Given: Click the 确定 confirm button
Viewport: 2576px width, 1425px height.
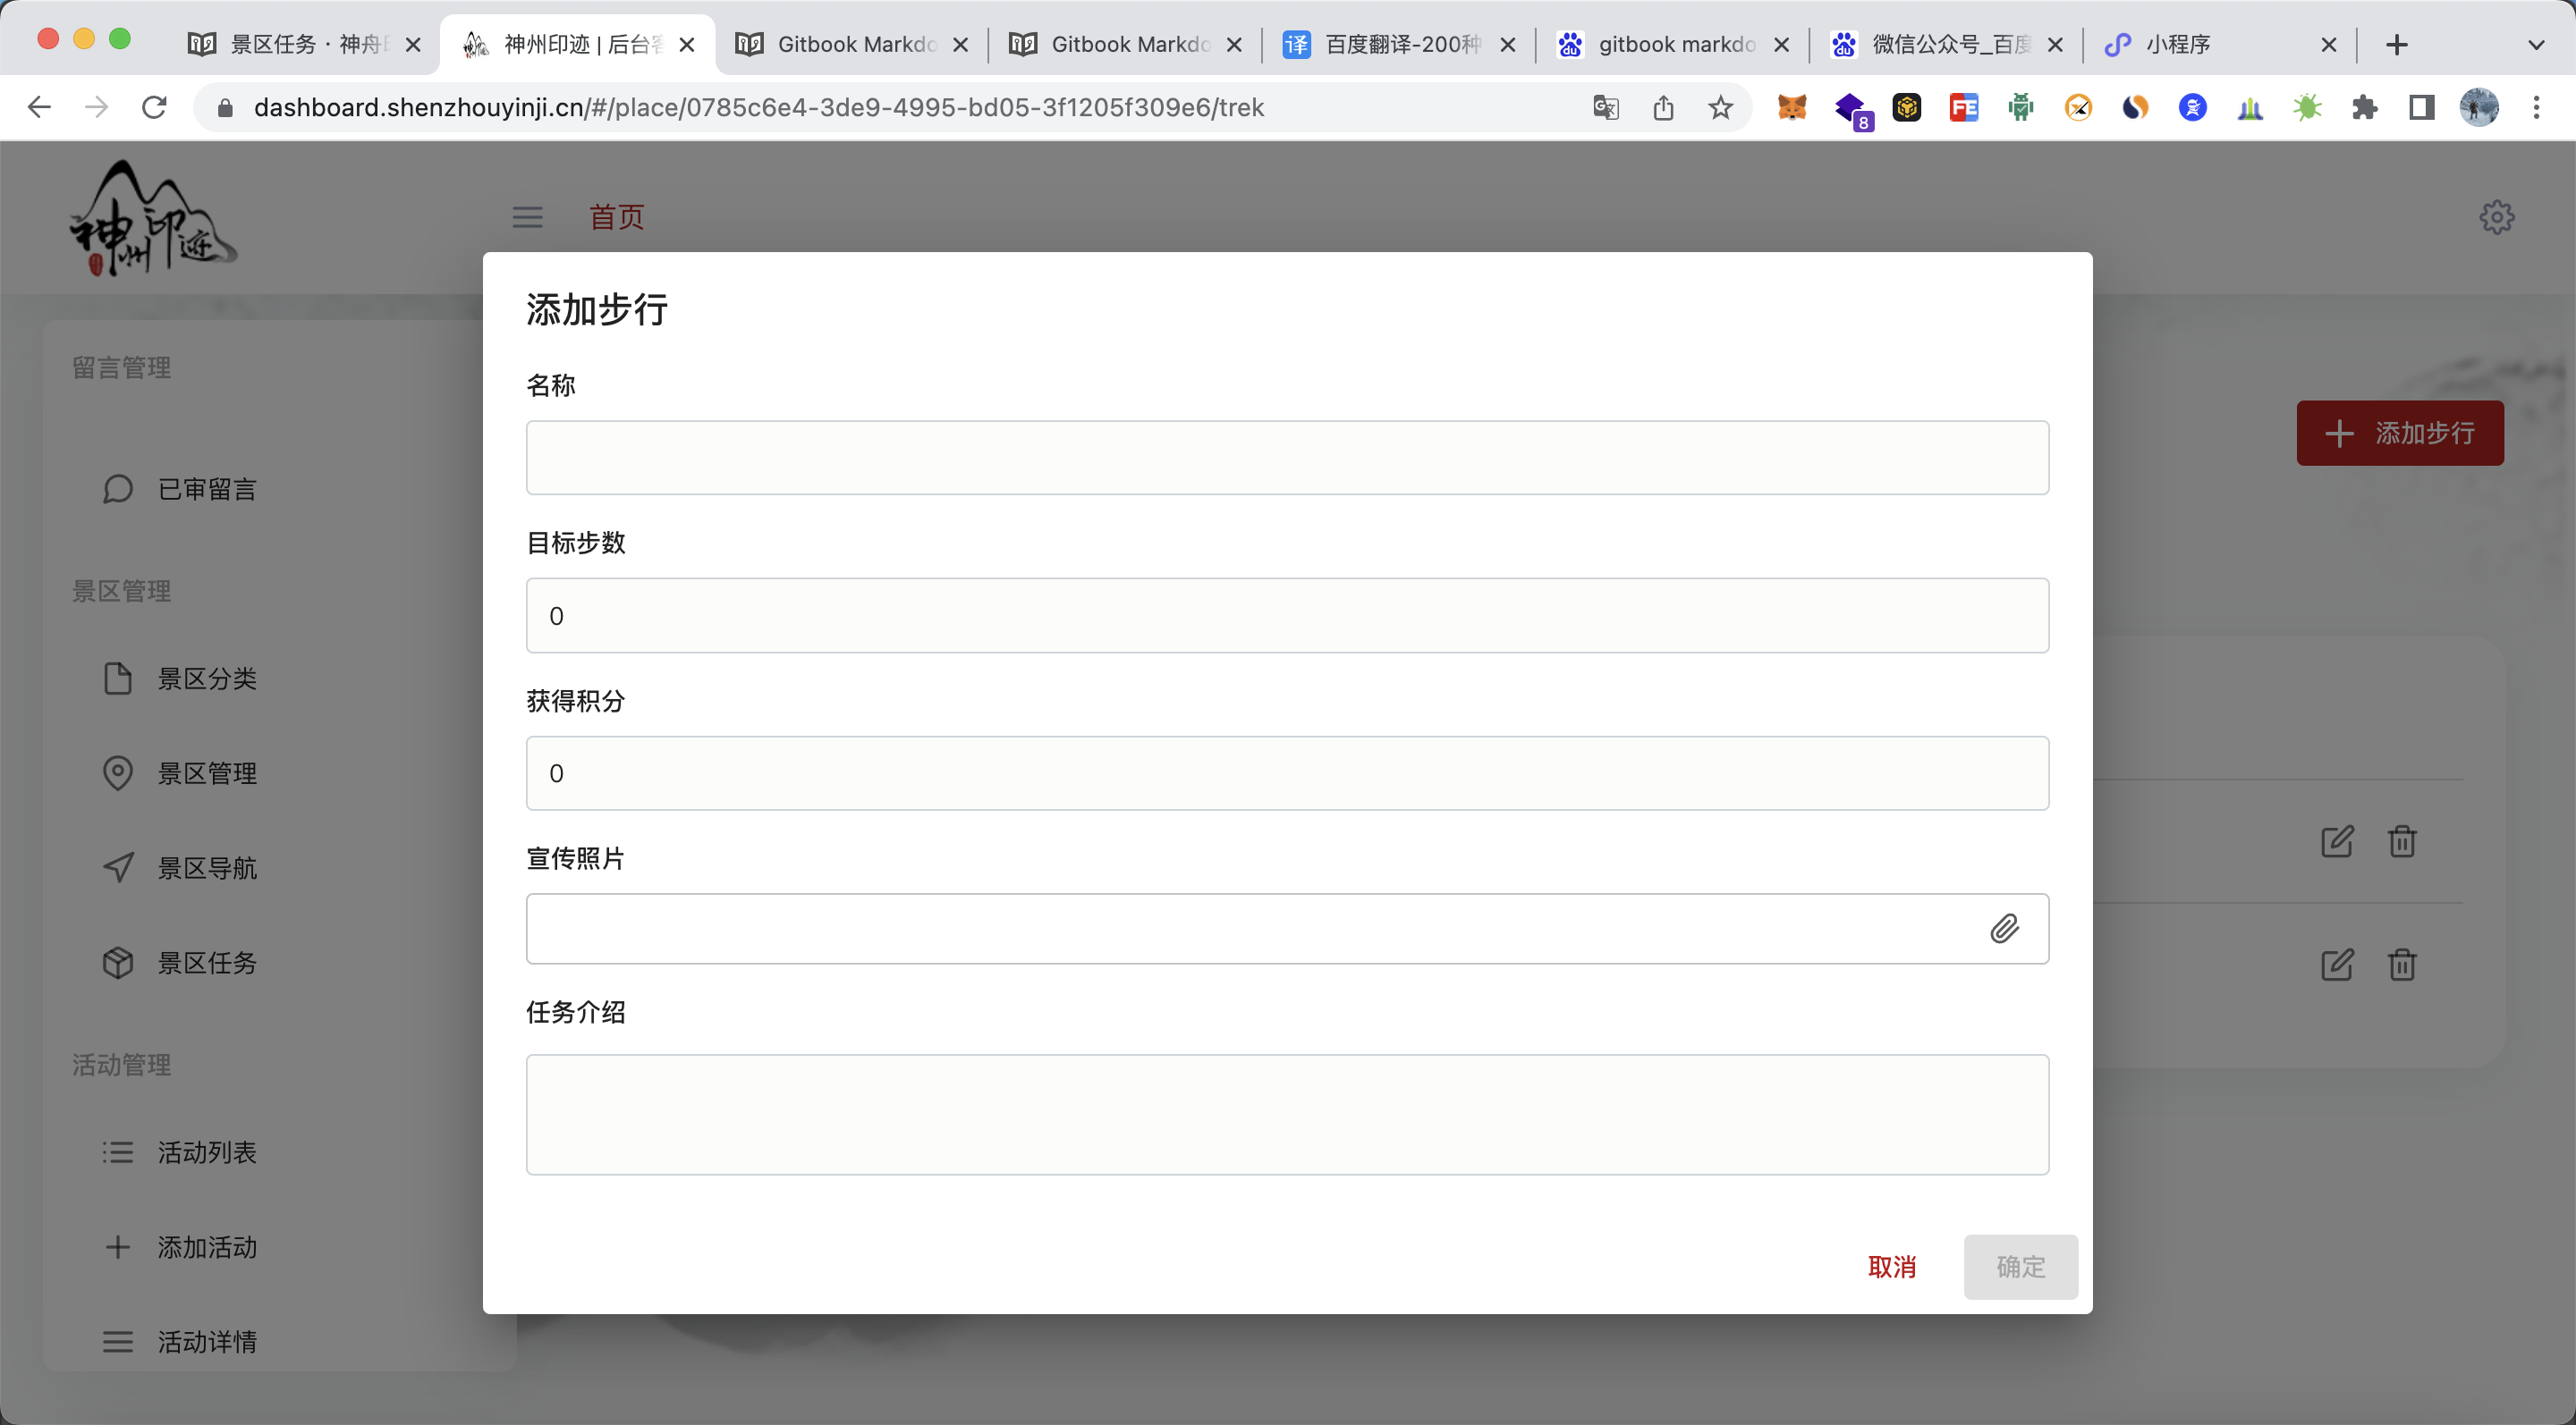Looking at the screenshot, I should (2020, 1266).
